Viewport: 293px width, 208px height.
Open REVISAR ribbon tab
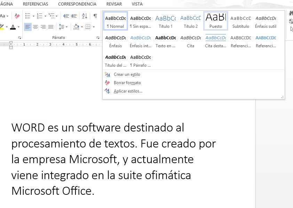114,4
